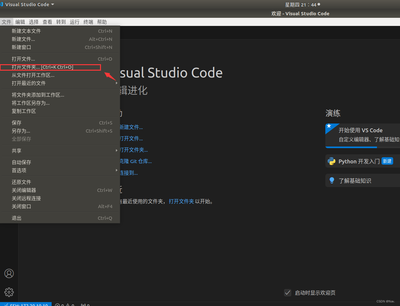Click the 文件 menu in the menu bar
The width and height of the screenshot is (400, 306).
[6, 22]
